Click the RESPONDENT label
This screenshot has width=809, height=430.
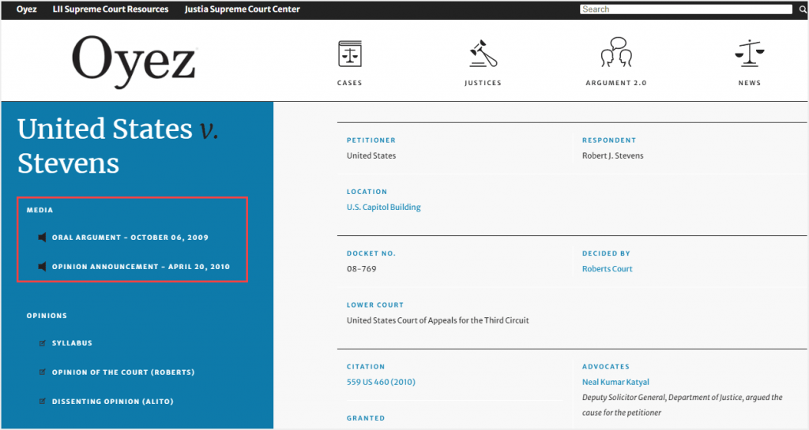pyautogui.click(x=609, y=140)
